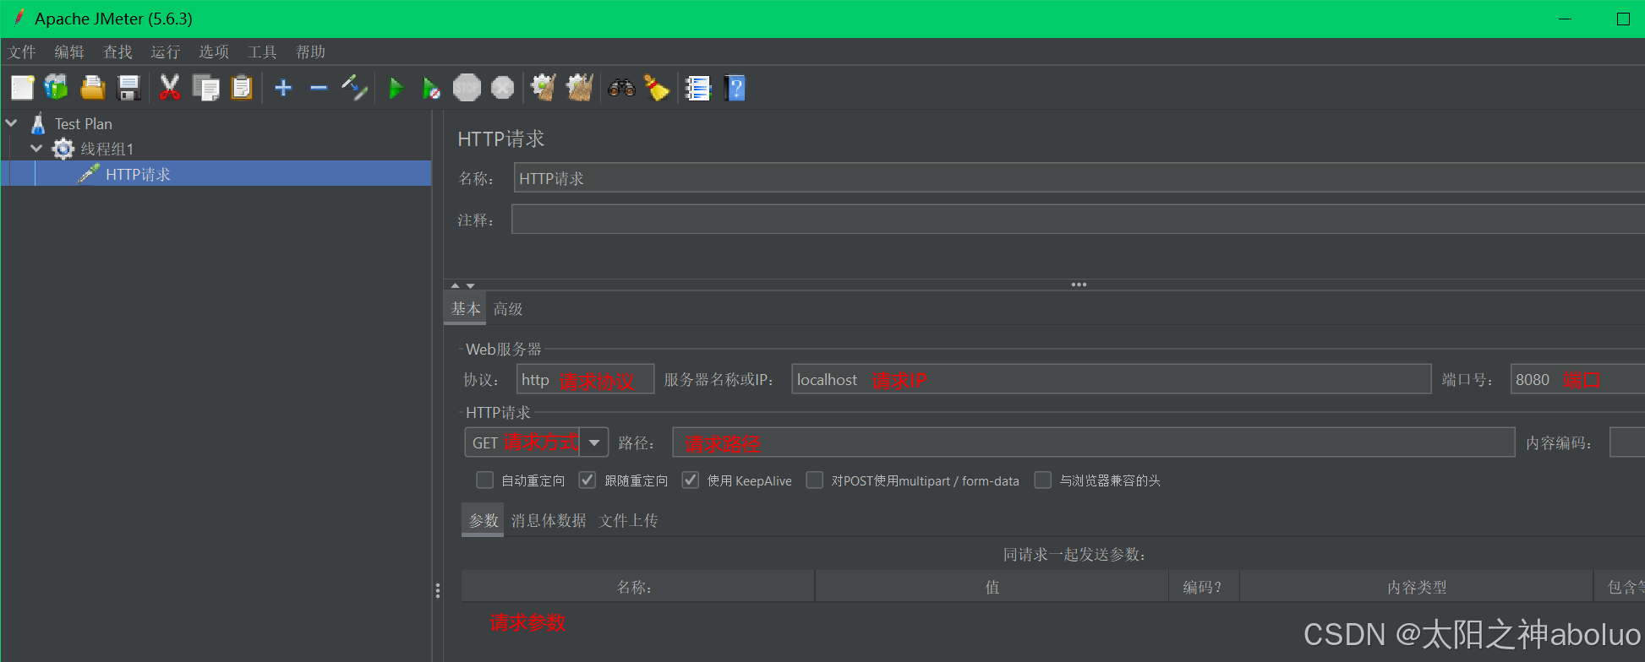Enable 对POST使用multipart / form-data checkbox
Screen dimensions: 1645x662
pyautogui.click(x=815, y=480)
